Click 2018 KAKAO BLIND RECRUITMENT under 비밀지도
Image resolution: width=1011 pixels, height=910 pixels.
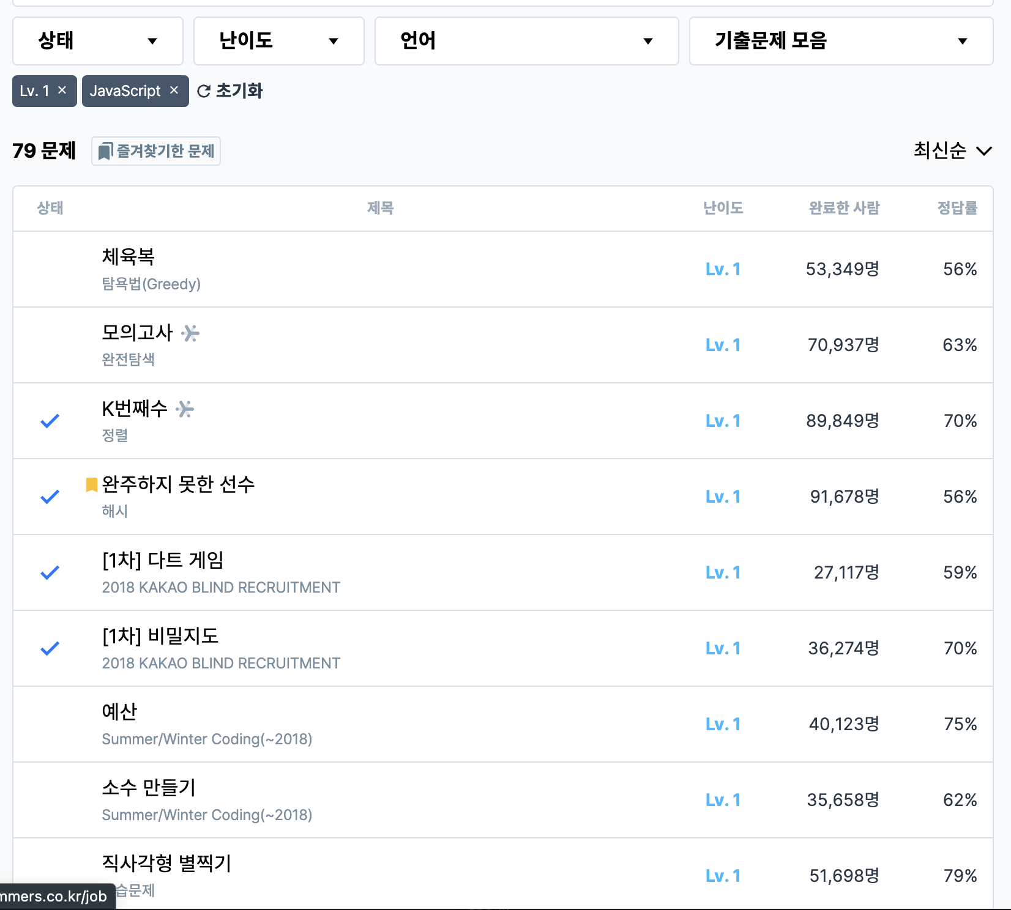221,663
